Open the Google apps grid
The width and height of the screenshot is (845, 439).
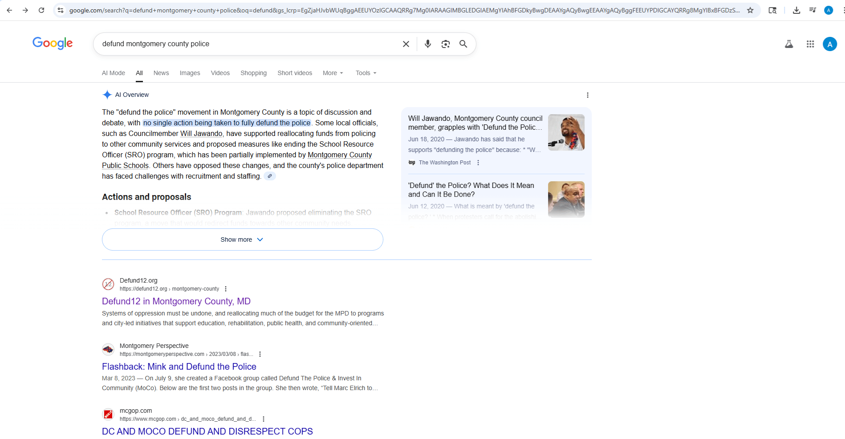pos(810,44)
